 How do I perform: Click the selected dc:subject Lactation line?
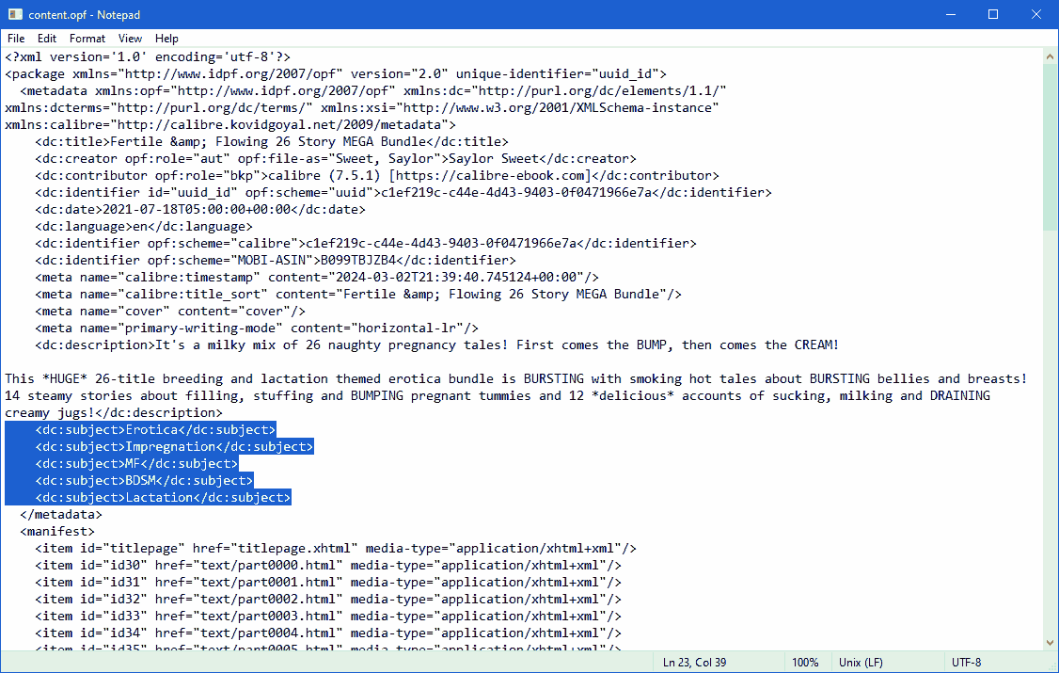pyautogui.click(x=163, y=497)
